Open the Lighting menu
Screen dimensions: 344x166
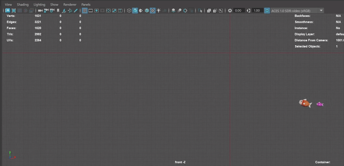point(39,4)
